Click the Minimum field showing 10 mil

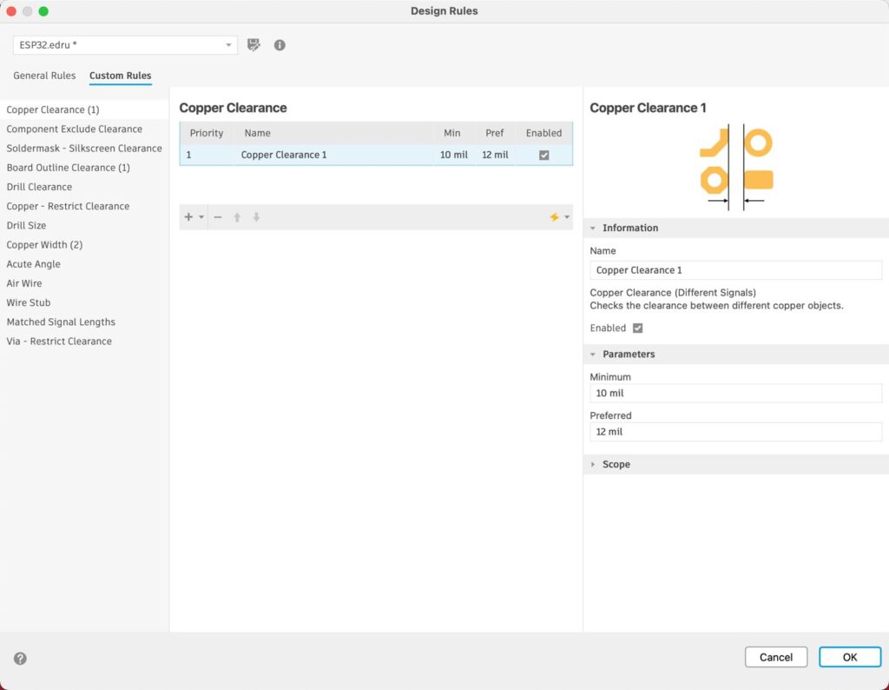735,393
